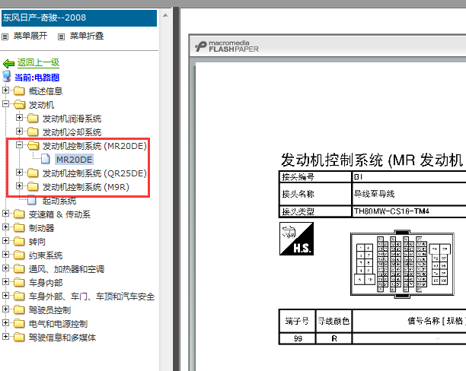Click the 起动系统 document icon
Viewport: 466px width, 371px height.
click(x=32, y=201)
